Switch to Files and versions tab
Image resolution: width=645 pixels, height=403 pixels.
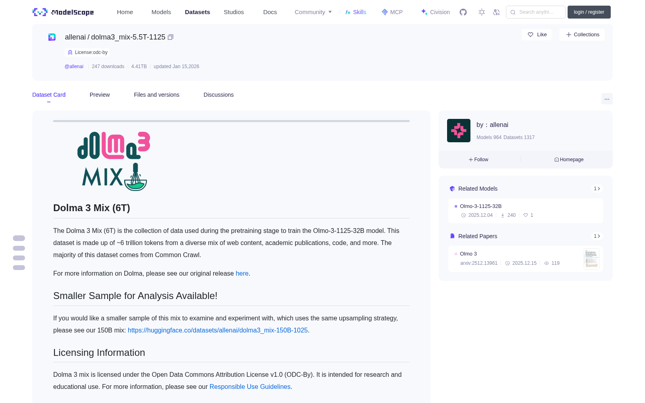click(156, 95)
